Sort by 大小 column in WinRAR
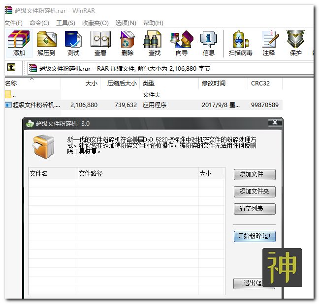Screen dimensions: 319x304 [81, 83]
